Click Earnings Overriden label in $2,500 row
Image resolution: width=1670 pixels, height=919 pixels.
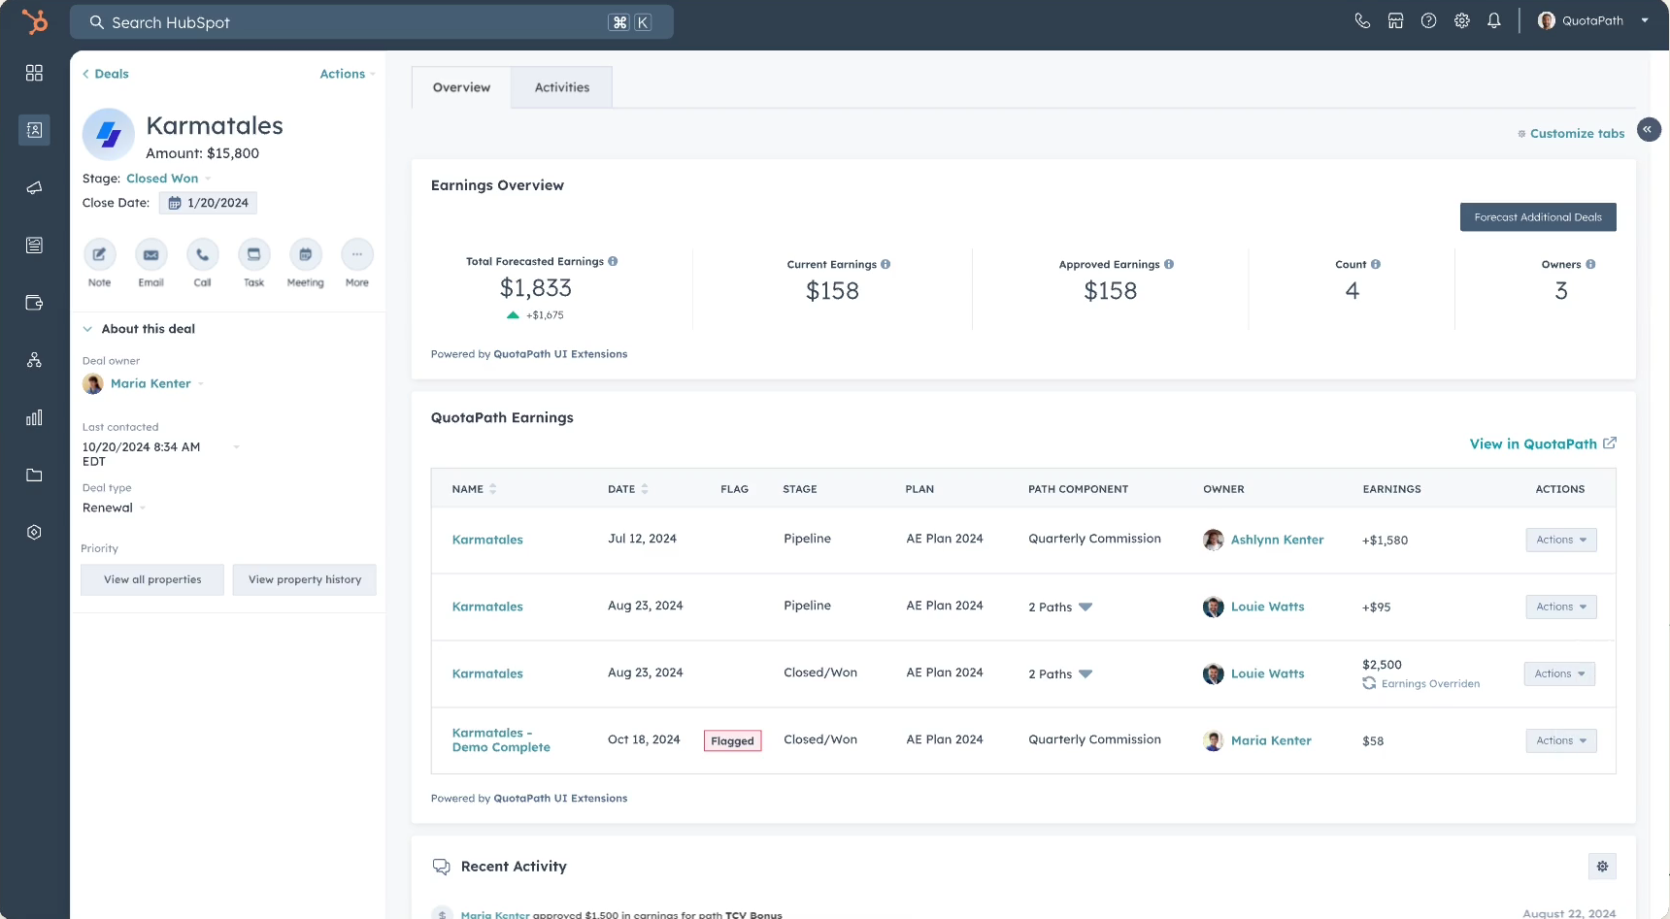click(x=1430, y=684)
